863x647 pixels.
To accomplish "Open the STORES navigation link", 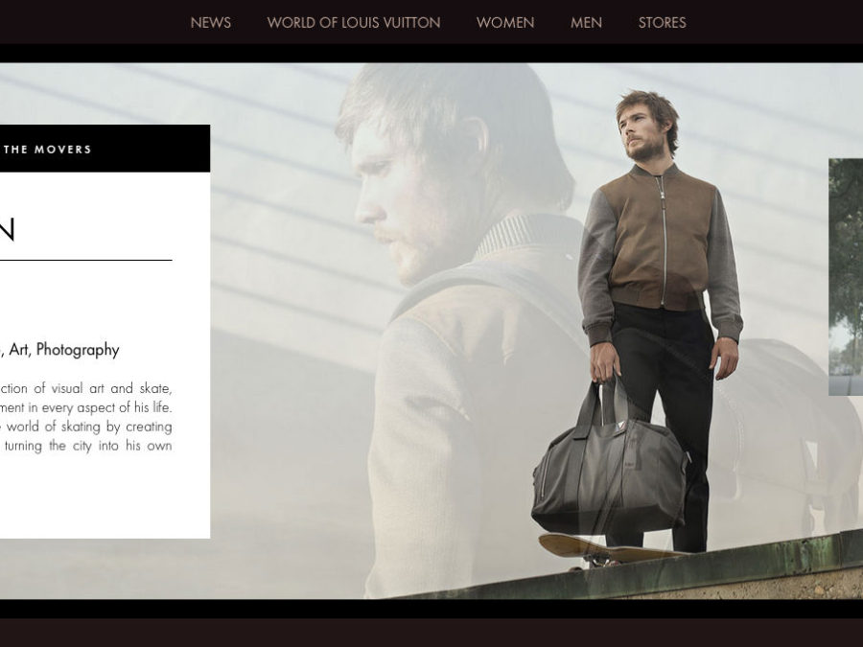I will tap(662, 23).
